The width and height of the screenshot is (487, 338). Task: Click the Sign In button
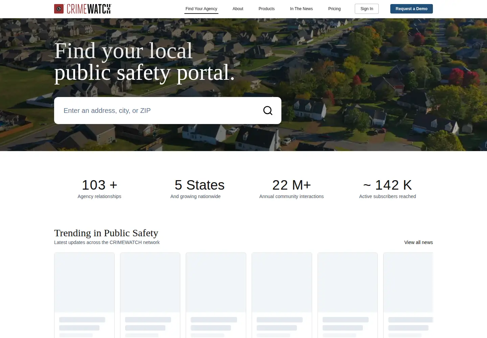click(x=367, y=9)
